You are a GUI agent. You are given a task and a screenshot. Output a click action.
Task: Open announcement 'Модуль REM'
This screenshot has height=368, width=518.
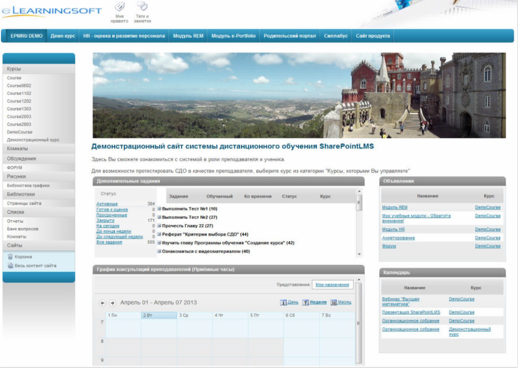[x=395, y=208]
